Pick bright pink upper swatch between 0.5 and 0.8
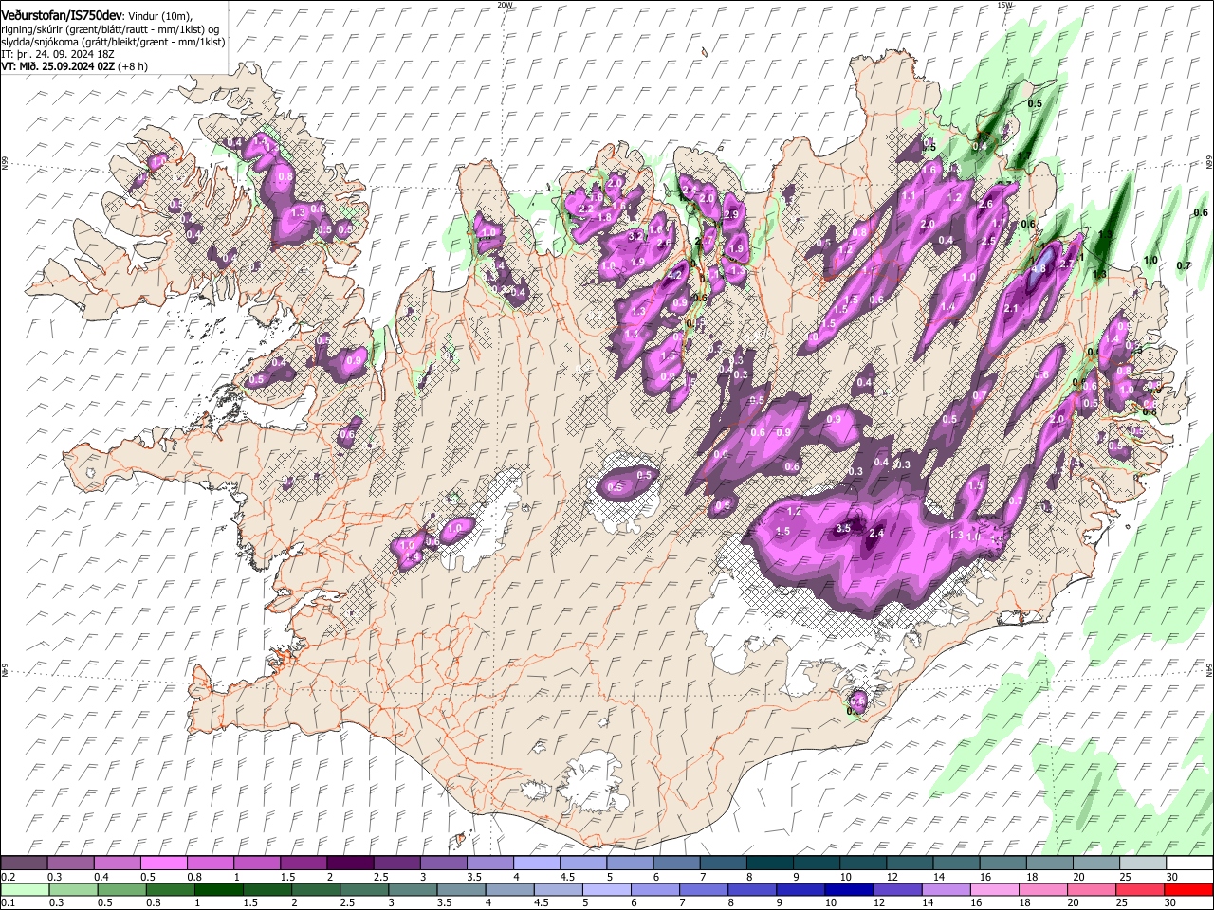This screenshot has width=1214, height=910. 163,863
